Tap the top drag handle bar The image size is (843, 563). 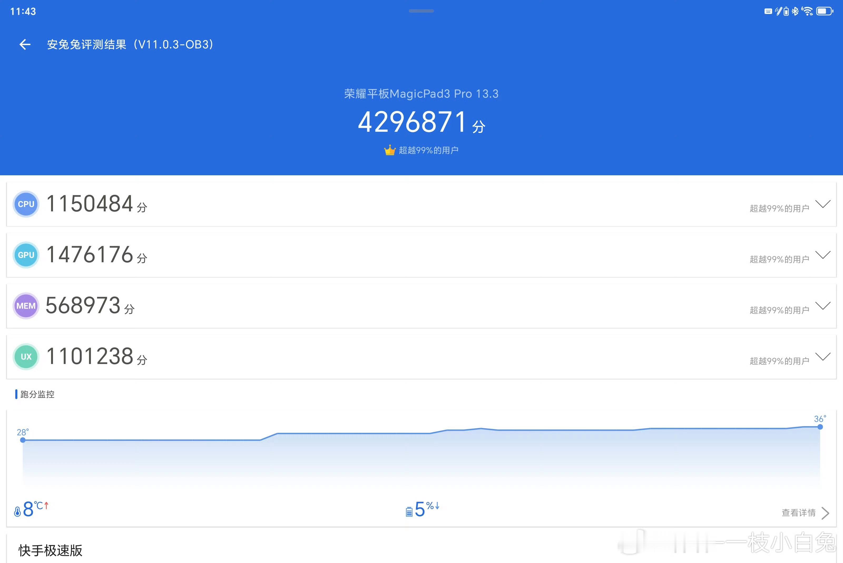421,11
